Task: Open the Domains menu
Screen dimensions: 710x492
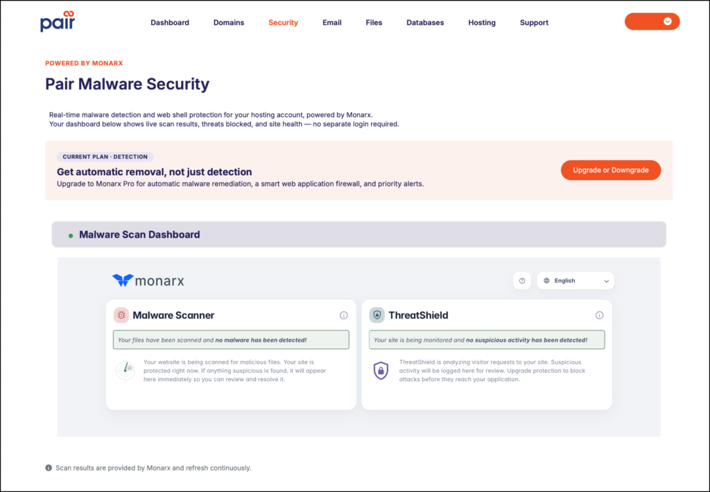Action: (229, 23)
